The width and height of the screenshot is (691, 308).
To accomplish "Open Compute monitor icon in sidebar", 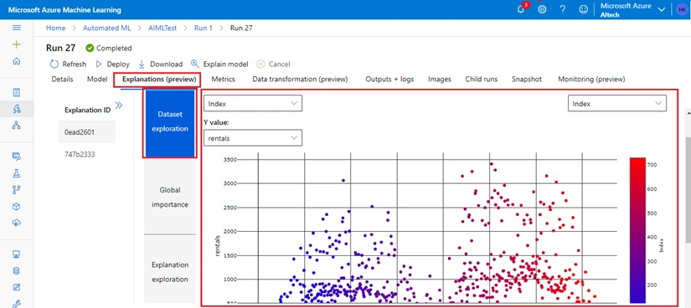I will 17,254.
